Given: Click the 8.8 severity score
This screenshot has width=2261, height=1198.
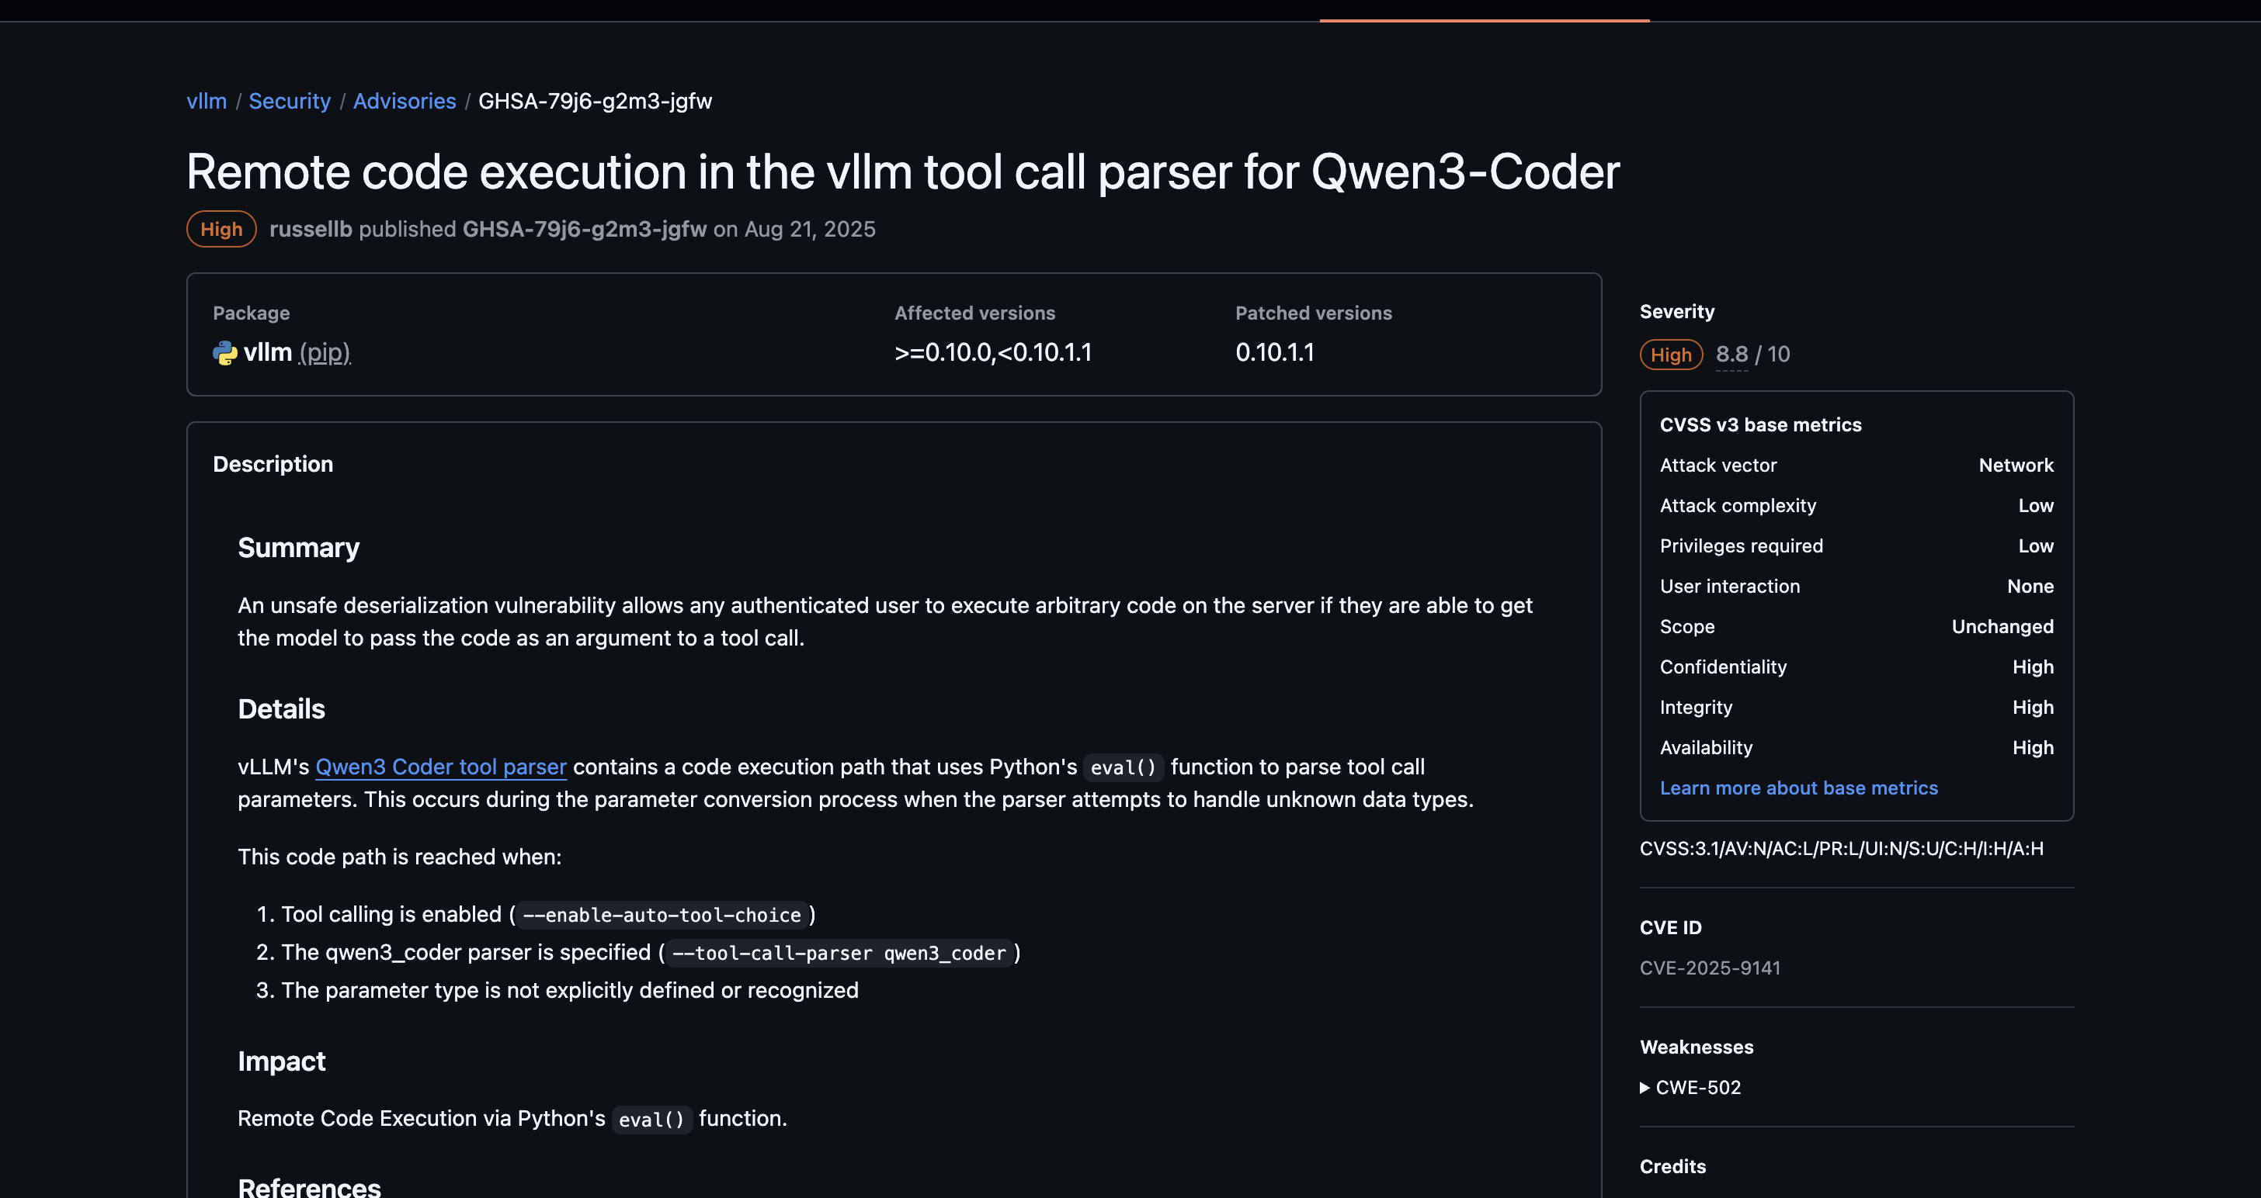Looking at the screenshot, I should pos(1731,355).
